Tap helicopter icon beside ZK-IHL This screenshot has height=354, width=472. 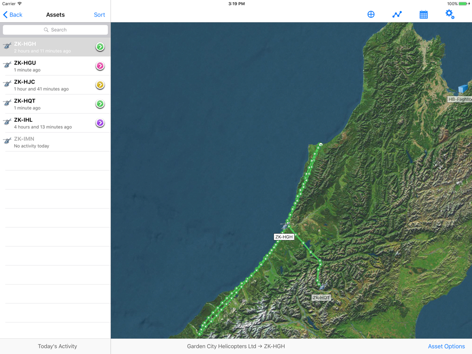7,122
